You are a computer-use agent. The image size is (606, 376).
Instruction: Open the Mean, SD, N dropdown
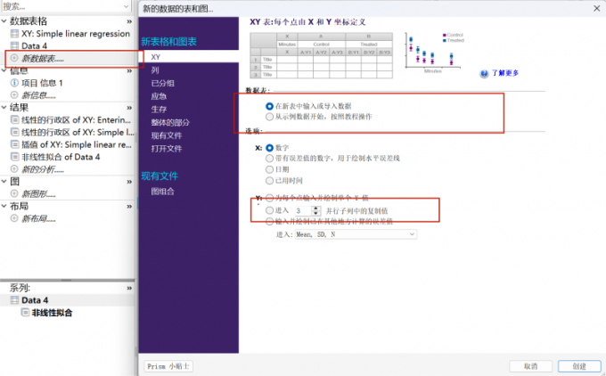(356, 234)
